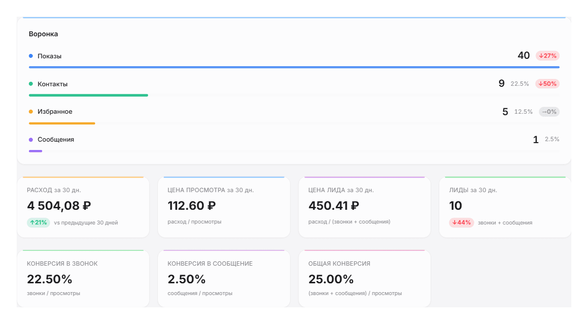
Task: Click the red ↓44% badge under Лиды
Action: 461,223
